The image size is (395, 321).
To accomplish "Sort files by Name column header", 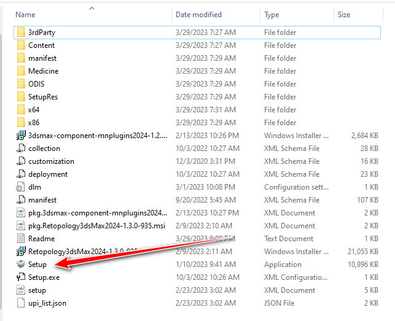I will pyautogui.click(x=25, y=14).
